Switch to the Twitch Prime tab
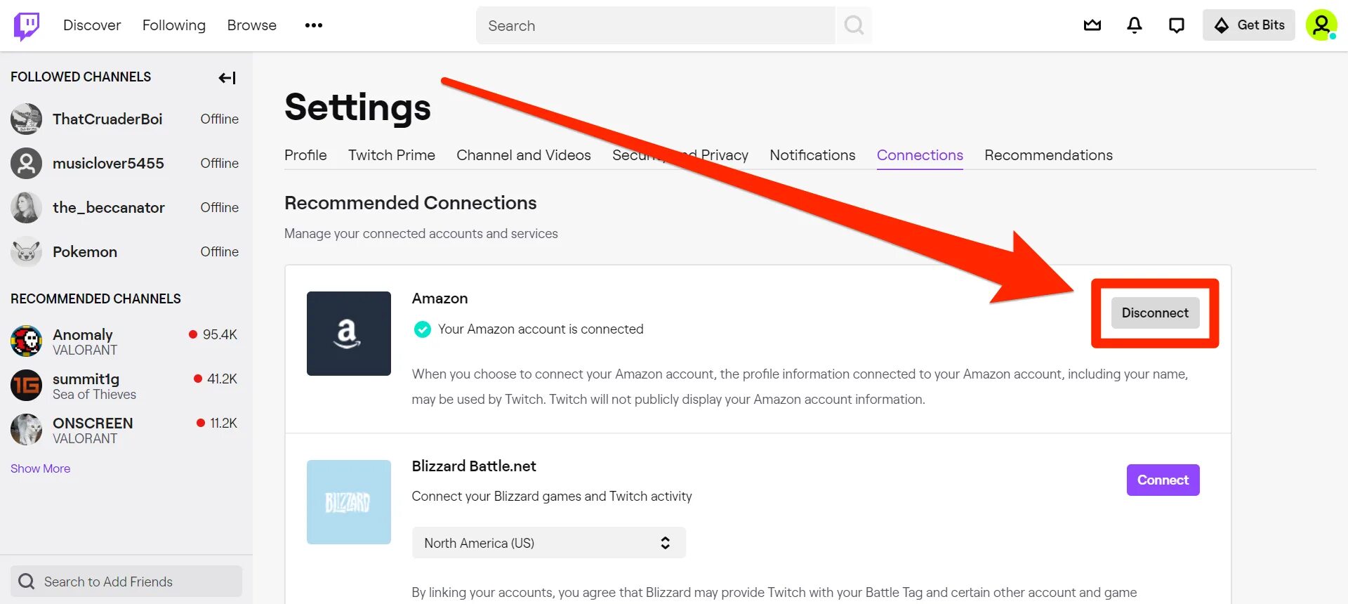This screenshot has height=604, width=1348. tap(392, 155)
